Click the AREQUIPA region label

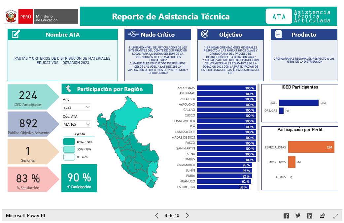pyautogui.click(x=188, y=99)
